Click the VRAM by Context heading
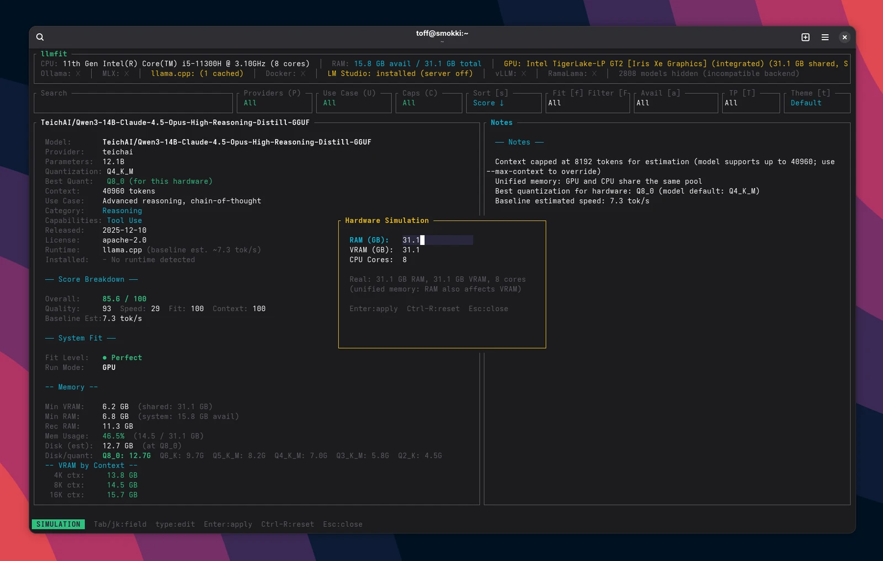 91,466
